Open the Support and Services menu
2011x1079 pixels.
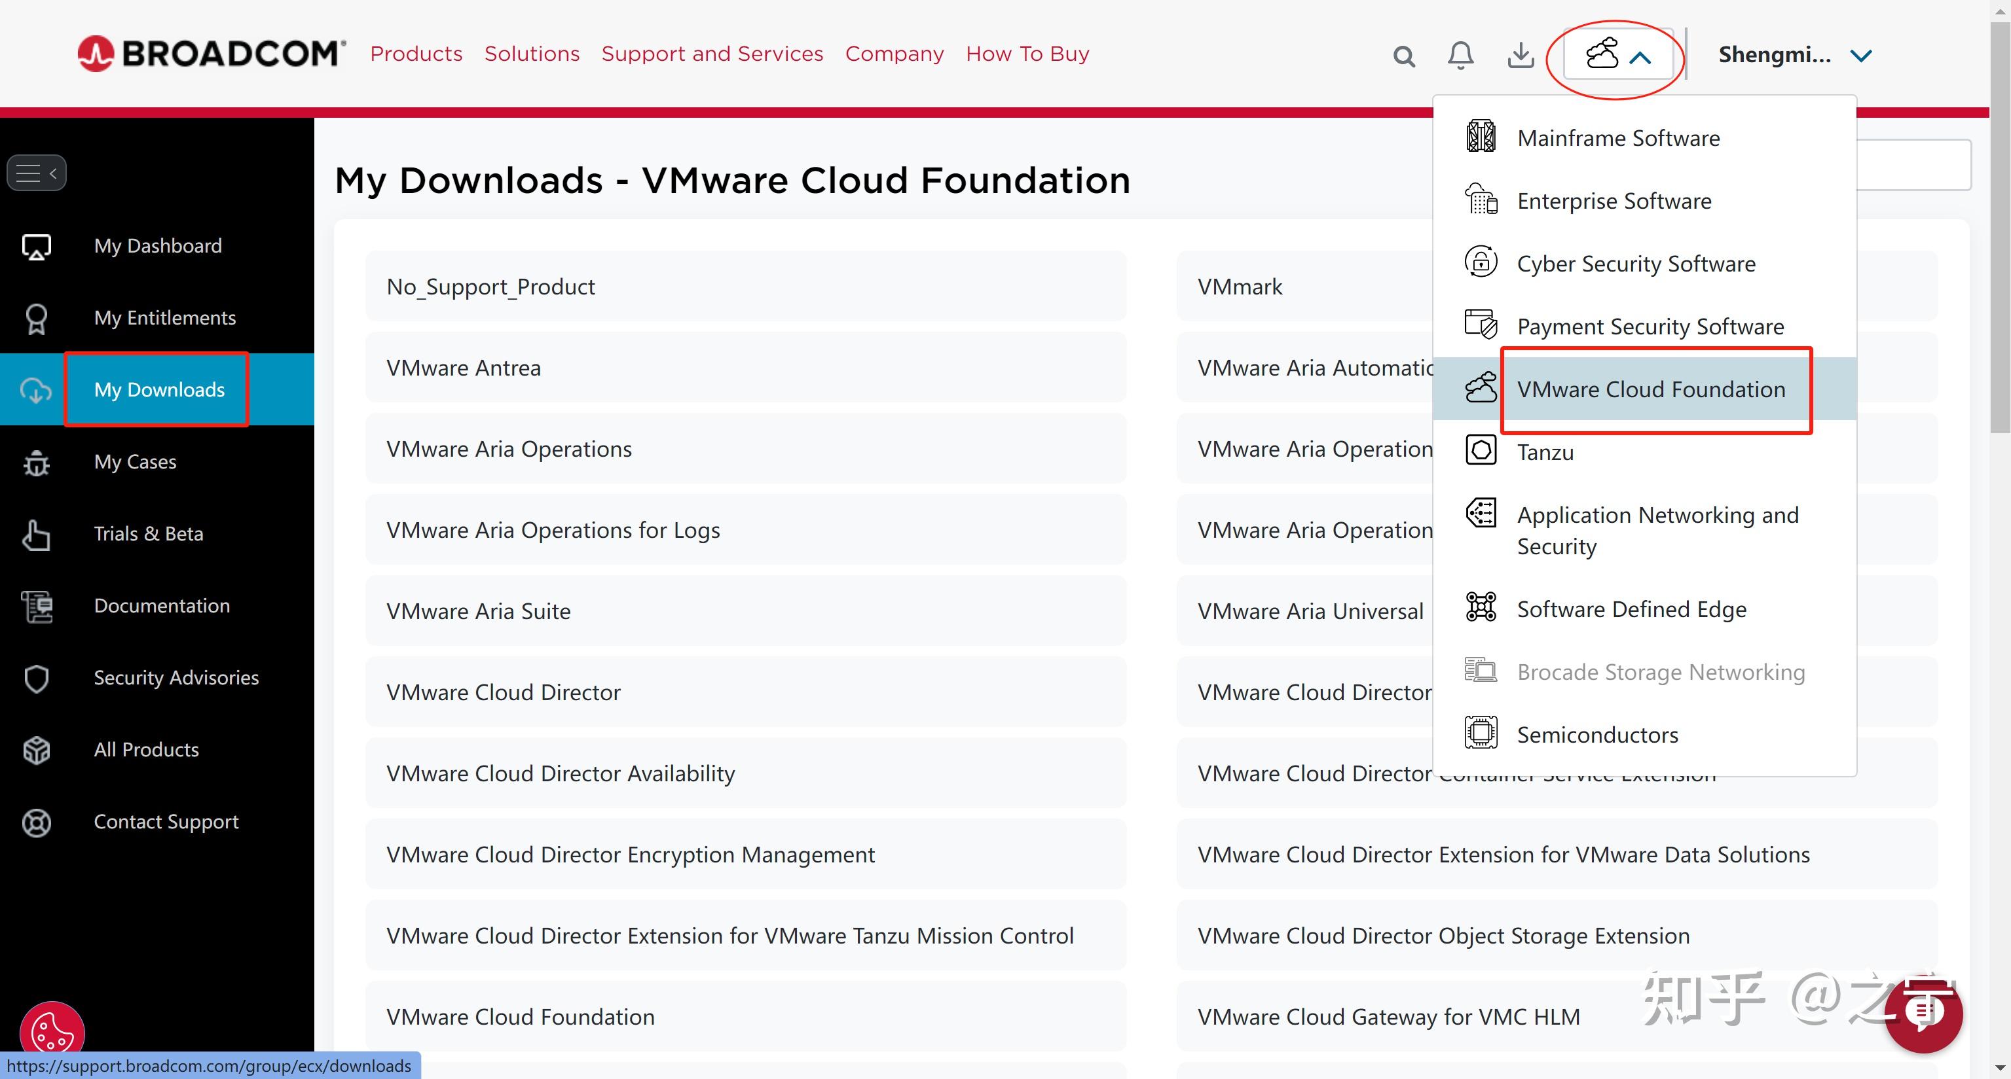712,54
